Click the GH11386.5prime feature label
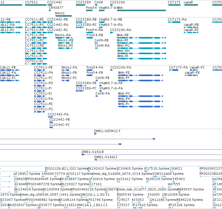Viewport: 222px width, 209px height. [x=163, y=200]
